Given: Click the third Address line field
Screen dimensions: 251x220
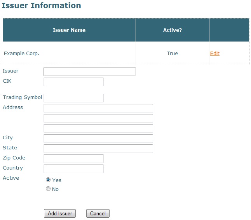Looking at the screenshot, I should [98, 128].
